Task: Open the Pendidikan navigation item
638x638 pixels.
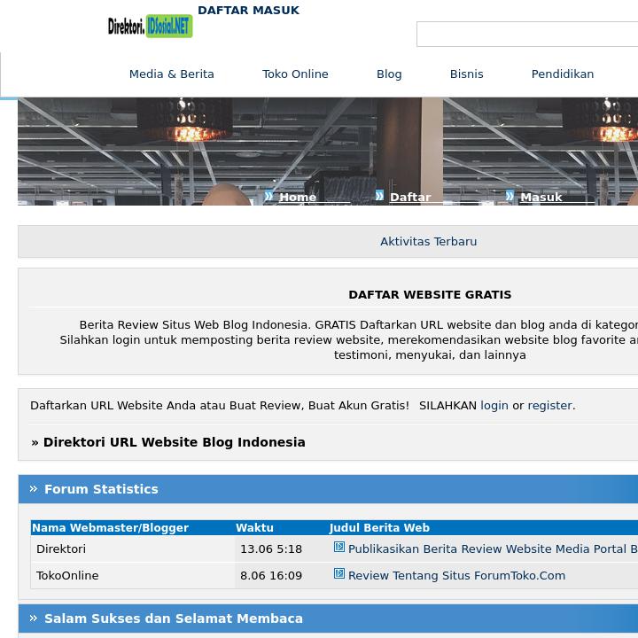Action: pos(562,74)
